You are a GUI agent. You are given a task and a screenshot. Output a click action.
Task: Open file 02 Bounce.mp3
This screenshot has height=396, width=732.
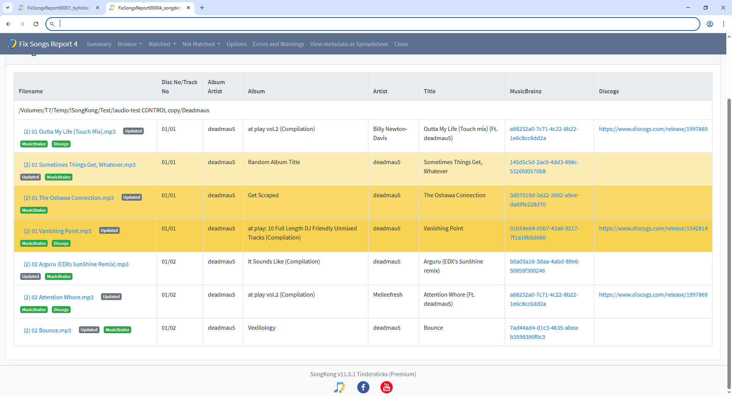click(47, 331)
